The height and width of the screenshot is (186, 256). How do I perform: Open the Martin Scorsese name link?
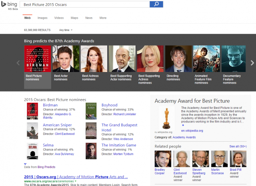(217, 172)
